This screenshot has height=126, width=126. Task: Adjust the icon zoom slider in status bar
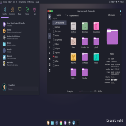(x=82, y=91)
